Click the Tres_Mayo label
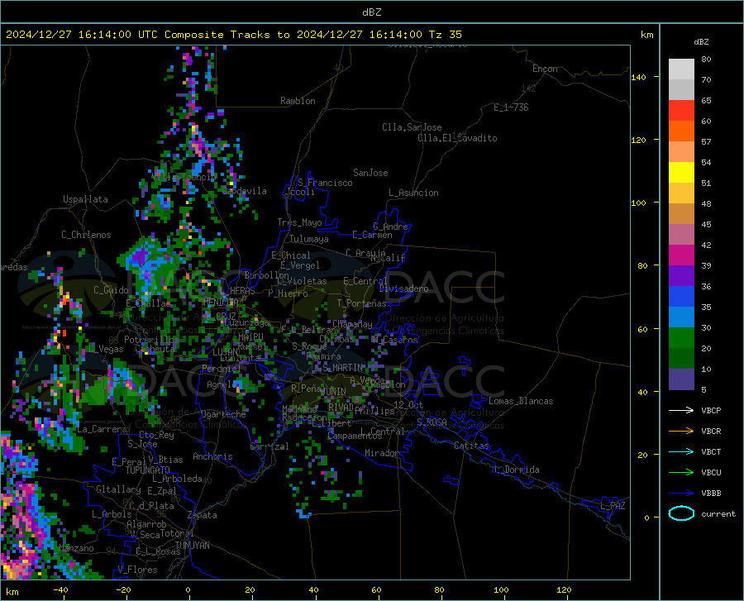The height and width of the screenshot is (601, 744). tap(299, 222)
